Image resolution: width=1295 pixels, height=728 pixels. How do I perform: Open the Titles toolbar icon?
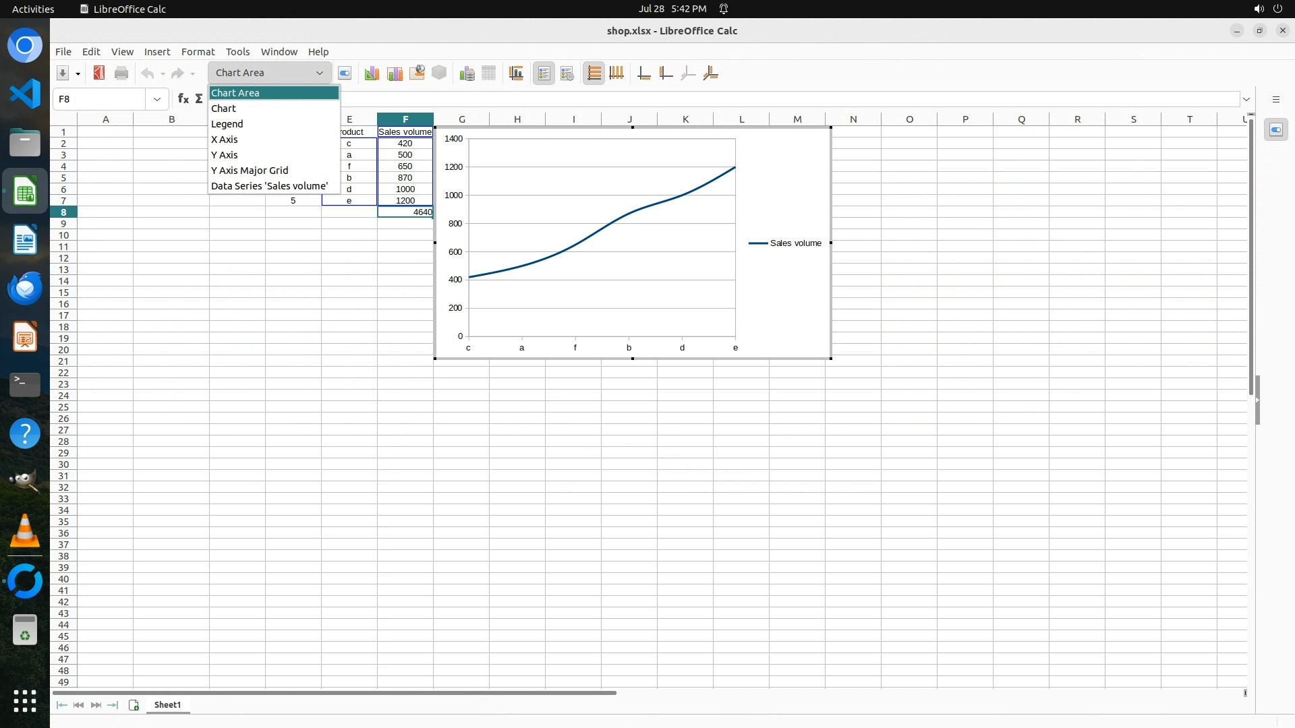(516, 73)
